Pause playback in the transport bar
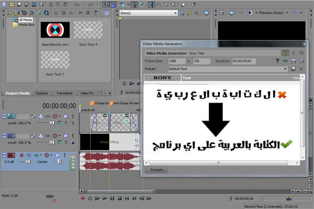The width and height of the screenshot is (314, 209). (112, 199)
